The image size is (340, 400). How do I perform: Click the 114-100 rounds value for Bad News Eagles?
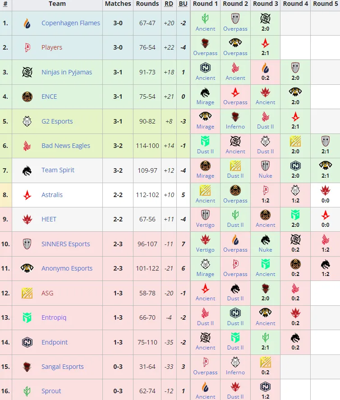pos(147,146)
